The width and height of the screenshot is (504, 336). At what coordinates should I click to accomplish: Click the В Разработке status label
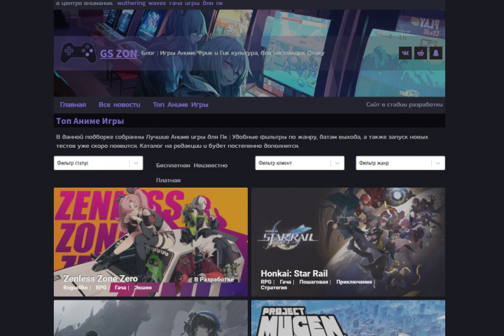coord(214,280)
